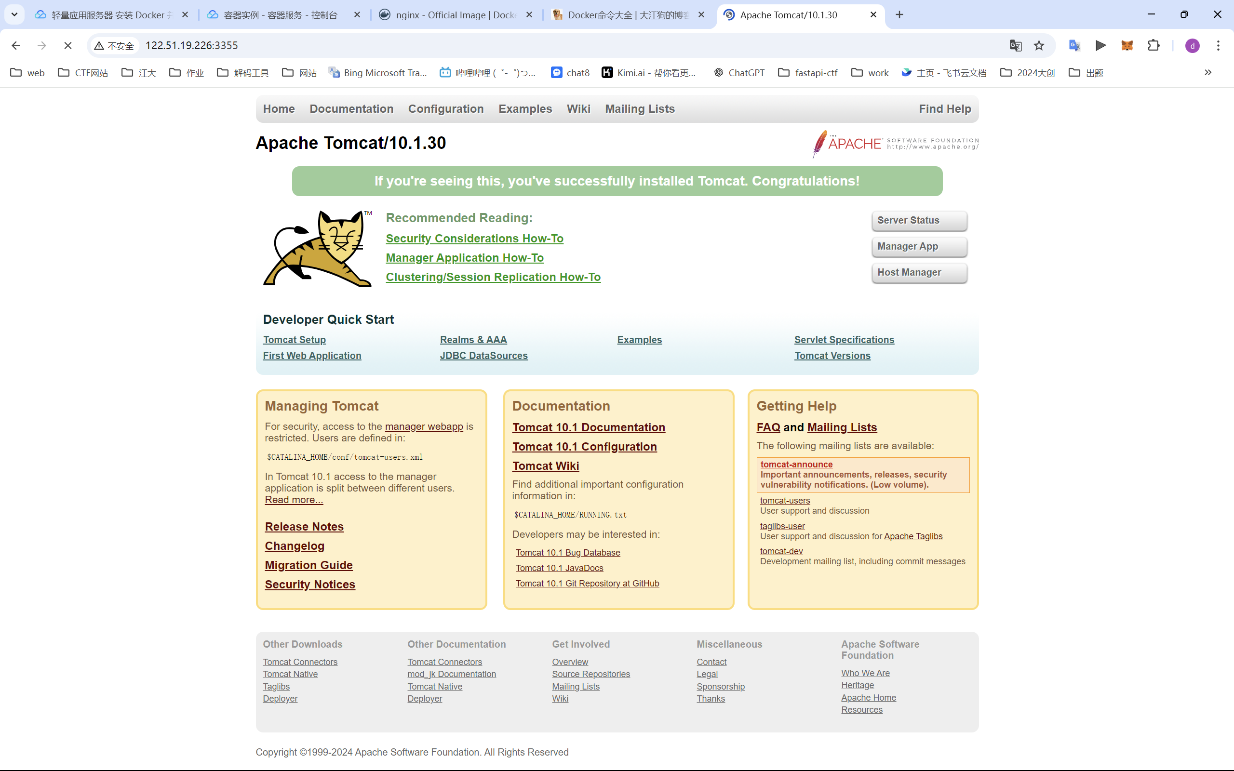Click the Manager App button

919,246
